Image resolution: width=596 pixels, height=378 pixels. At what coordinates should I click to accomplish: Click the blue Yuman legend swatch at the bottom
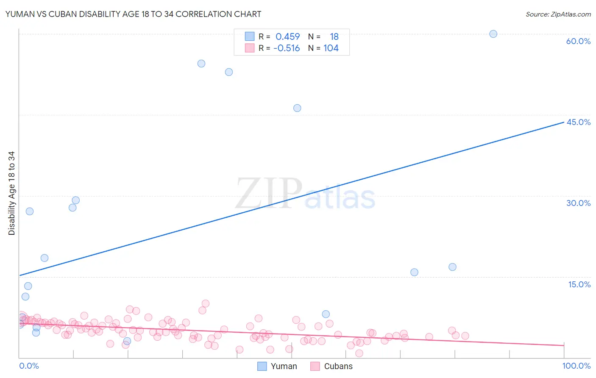click(x=262, y=366)
